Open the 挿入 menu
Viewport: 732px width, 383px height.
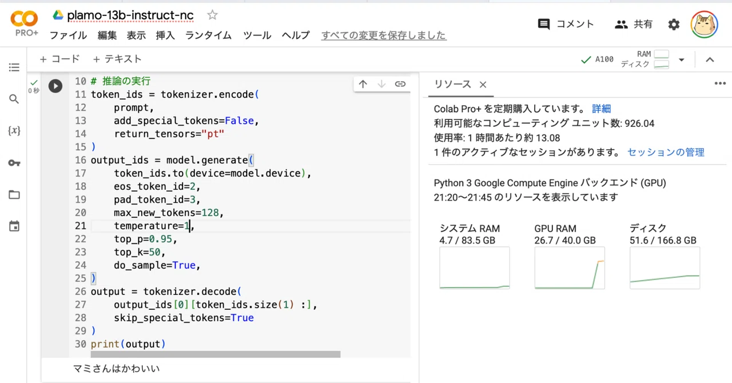[x=165, y=35]
